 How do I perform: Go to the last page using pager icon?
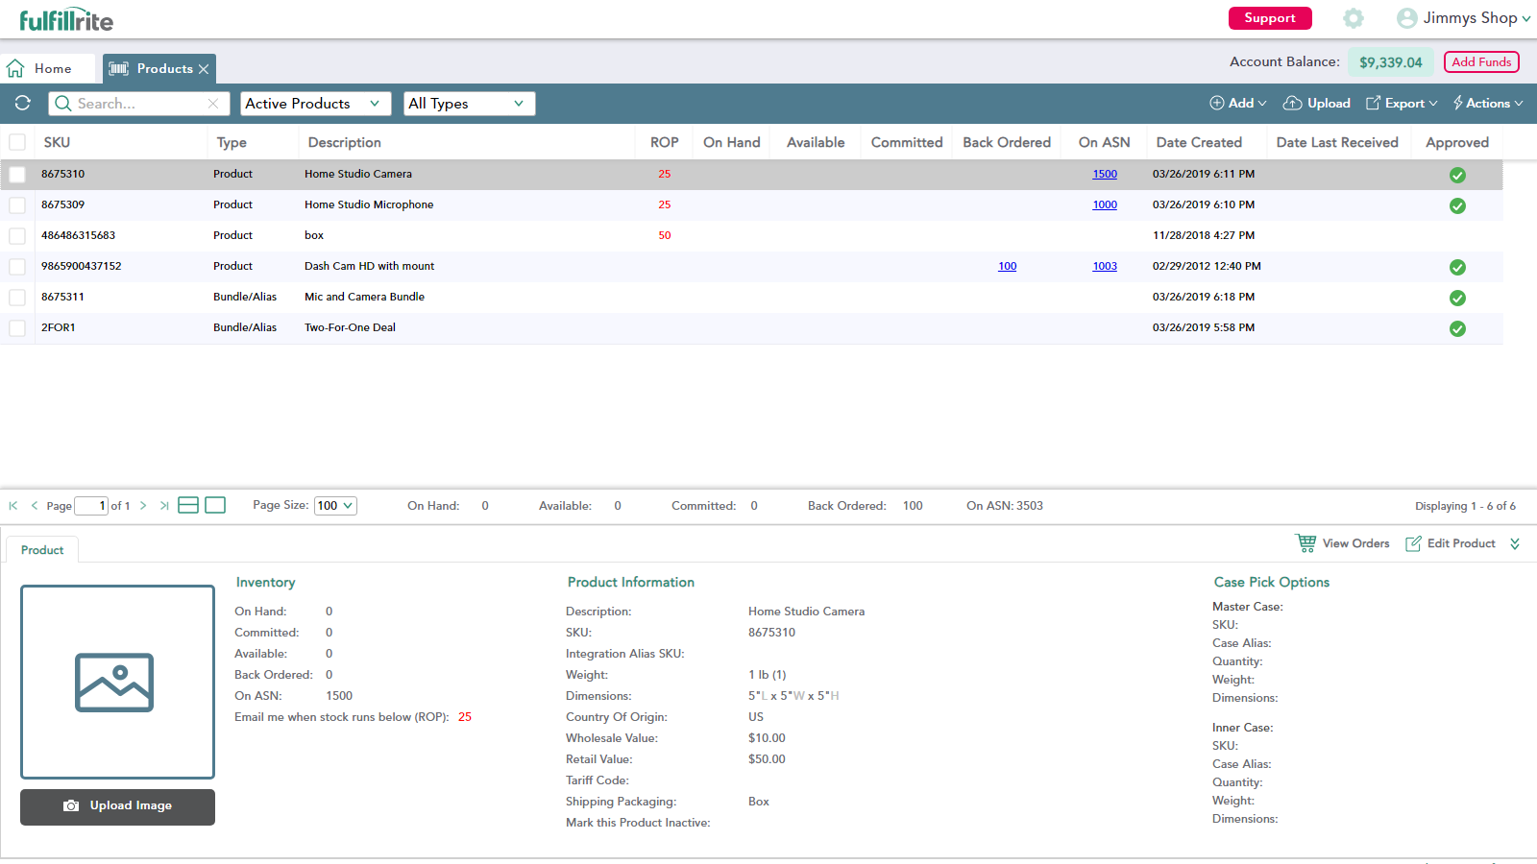164,506
